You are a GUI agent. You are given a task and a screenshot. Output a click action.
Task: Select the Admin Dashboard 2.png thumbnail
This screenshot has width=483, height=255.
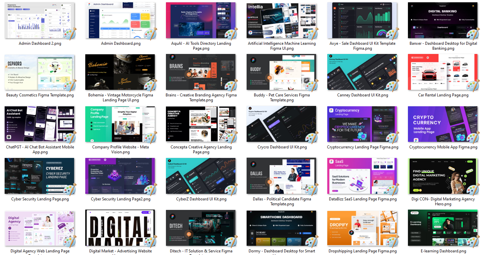click(x=40, y=20)
